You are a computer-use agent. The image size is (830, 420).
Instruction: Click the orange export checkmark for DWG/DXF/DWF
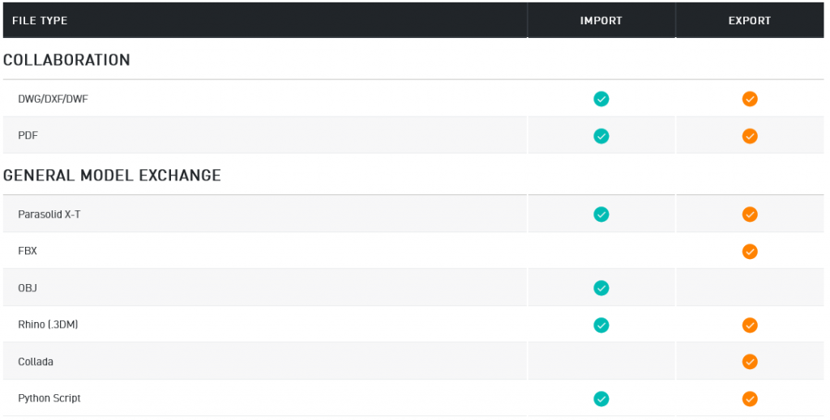pyautogui.click(x=750, y=99)
